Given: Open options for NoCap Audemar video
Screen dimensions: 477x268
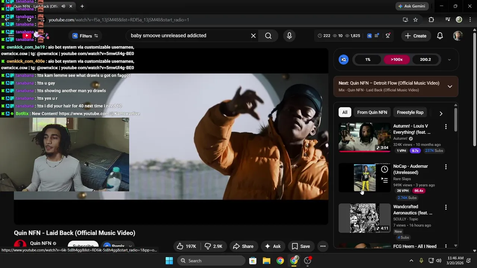Looking at the screenshot, I should tap(446, 167).
